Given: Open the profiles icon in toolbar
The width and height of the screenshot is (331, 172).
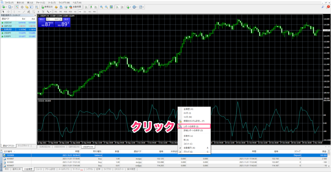Looking at the screenshot, I should pos(9,7).
